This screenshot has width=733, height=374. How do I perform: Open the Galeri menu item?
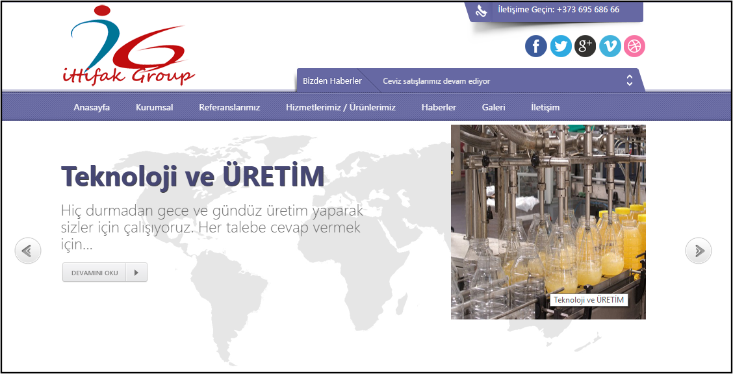494,107
